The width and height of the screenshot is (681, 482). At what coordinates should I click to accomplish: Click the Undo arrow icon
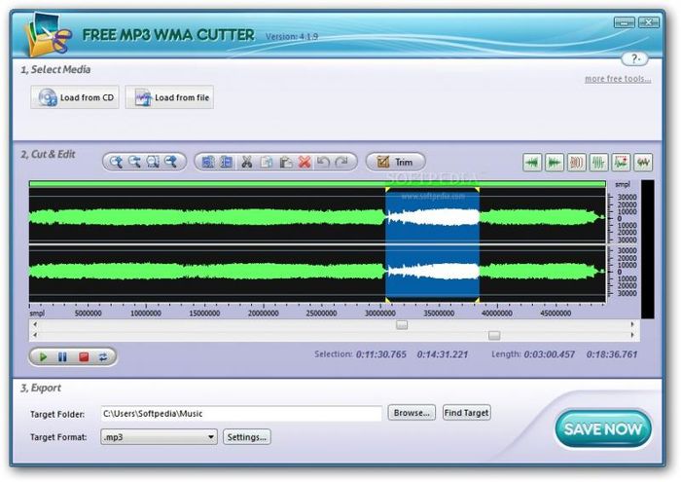323,163
